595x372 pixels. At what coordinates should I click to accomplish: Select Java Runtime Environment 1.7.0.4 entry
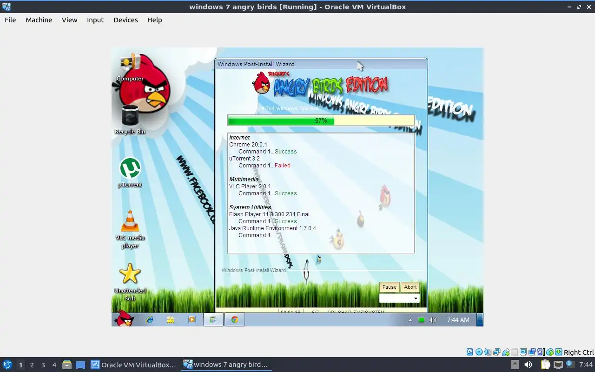click(272, 228)
